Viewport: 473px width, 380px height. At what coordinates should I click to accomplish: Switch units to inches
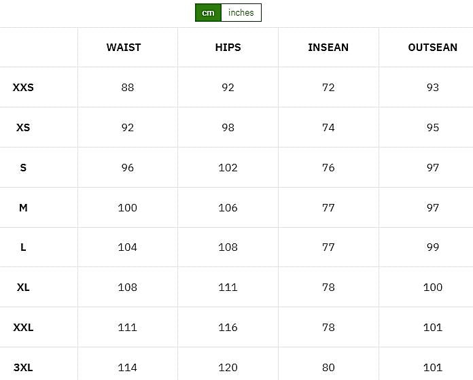241,13
